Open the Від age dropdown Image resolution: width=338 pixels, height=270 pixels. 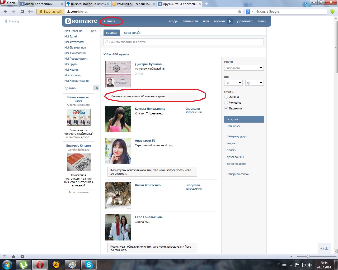coord(233,83)
